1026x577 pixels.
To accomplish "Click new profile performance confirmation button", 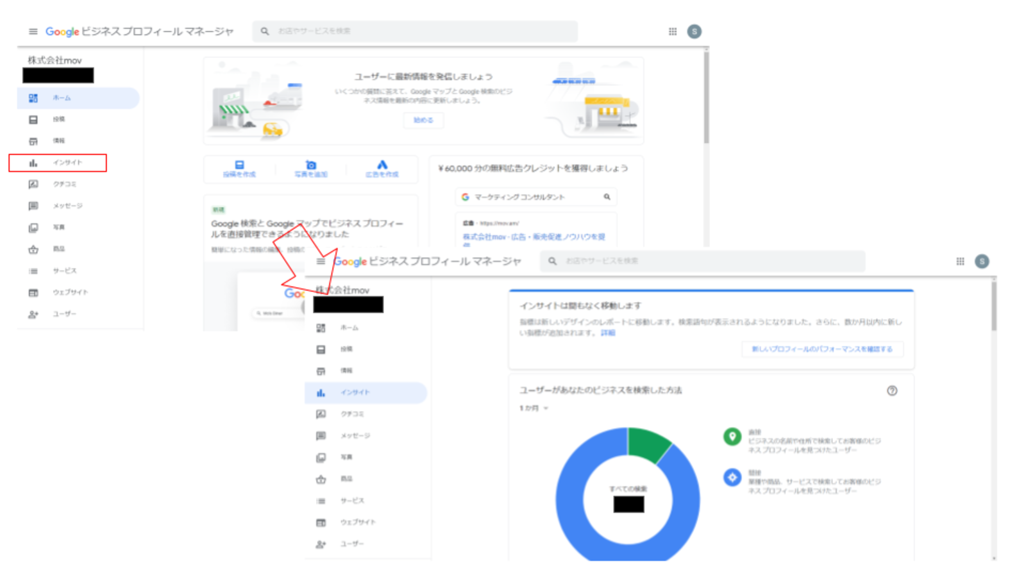I will tap(822, 349).
